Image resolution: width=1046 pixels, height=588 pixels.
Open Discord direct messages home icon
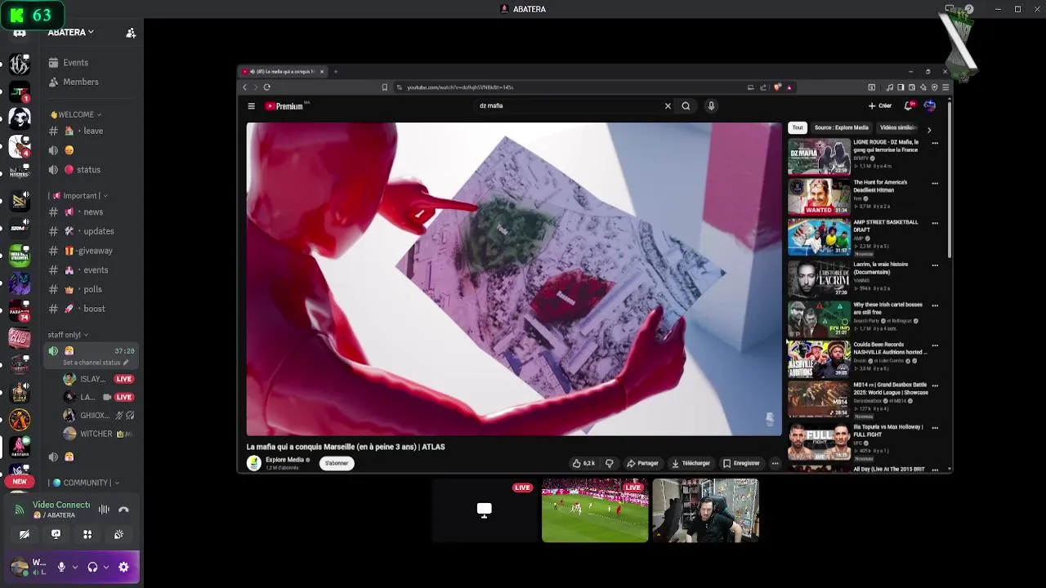click(20, 33)
